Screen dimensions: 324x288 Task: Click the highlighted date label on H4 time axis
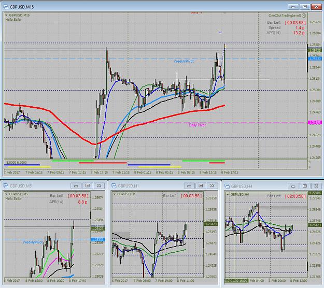coord(236,281)
